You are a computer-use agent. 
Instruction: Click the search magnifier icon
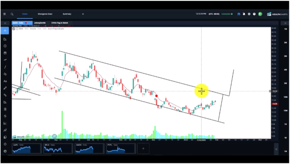pos(12,14)
